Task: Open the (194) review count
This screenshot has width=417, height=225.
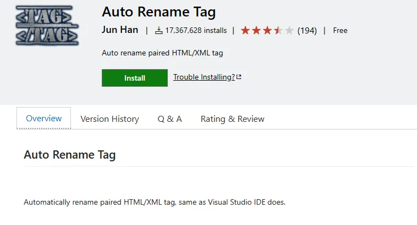Action: click(x=307, y=31)
